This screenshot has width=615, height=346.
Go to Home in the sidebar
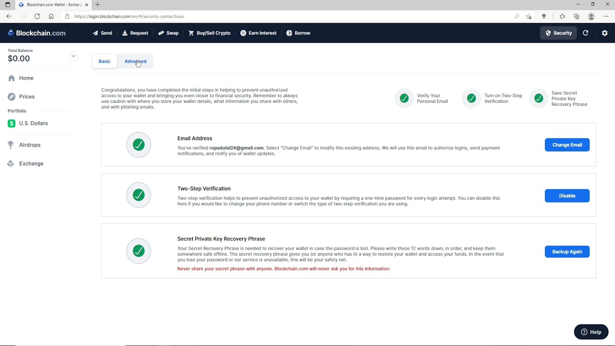(x=26, y=78)
